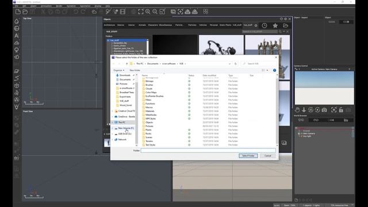Select the text 'A' tool in left sidebar

click(17, 36)
